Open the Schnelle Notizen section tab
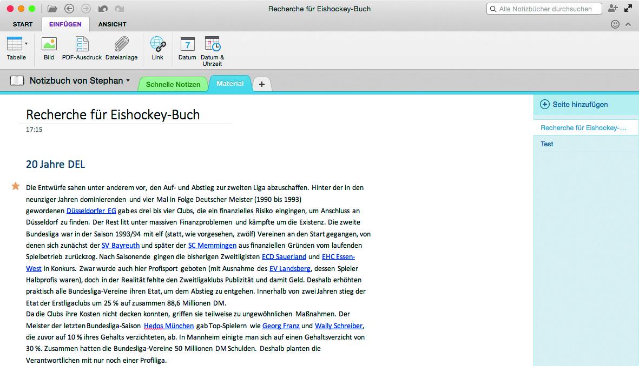The image size is (639, 366). (173, 84)
